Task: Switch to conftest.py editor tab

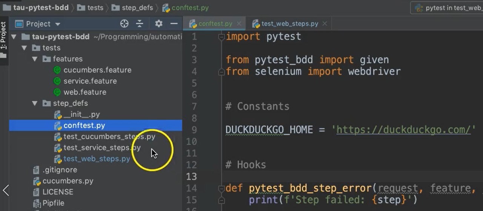Action: point(215,23)
